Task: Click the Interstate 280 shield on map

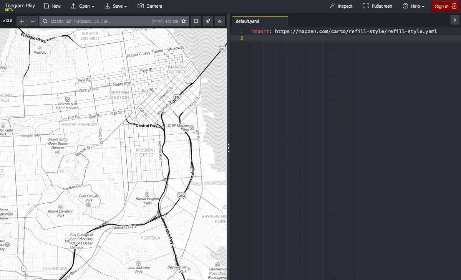Action: point(182,196)
